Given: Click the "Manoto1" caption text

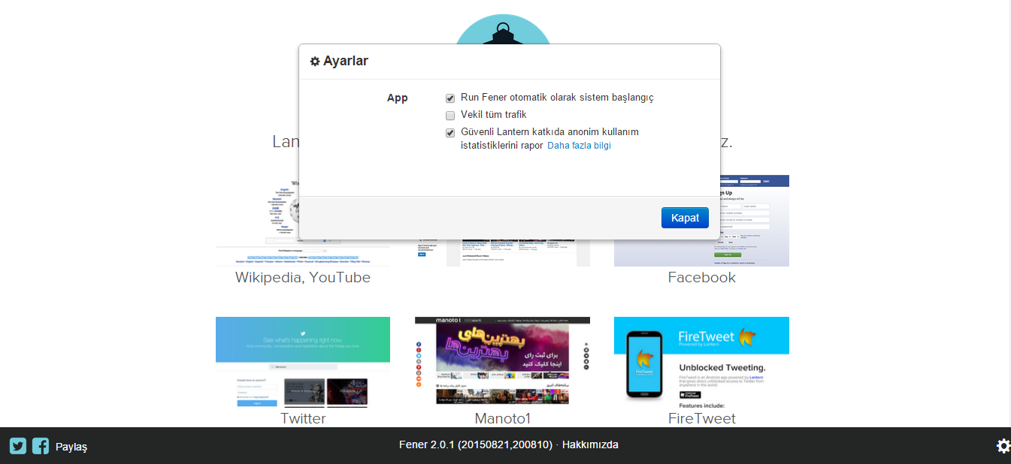Looking at the screenshot, I should [x=503, y=418].
